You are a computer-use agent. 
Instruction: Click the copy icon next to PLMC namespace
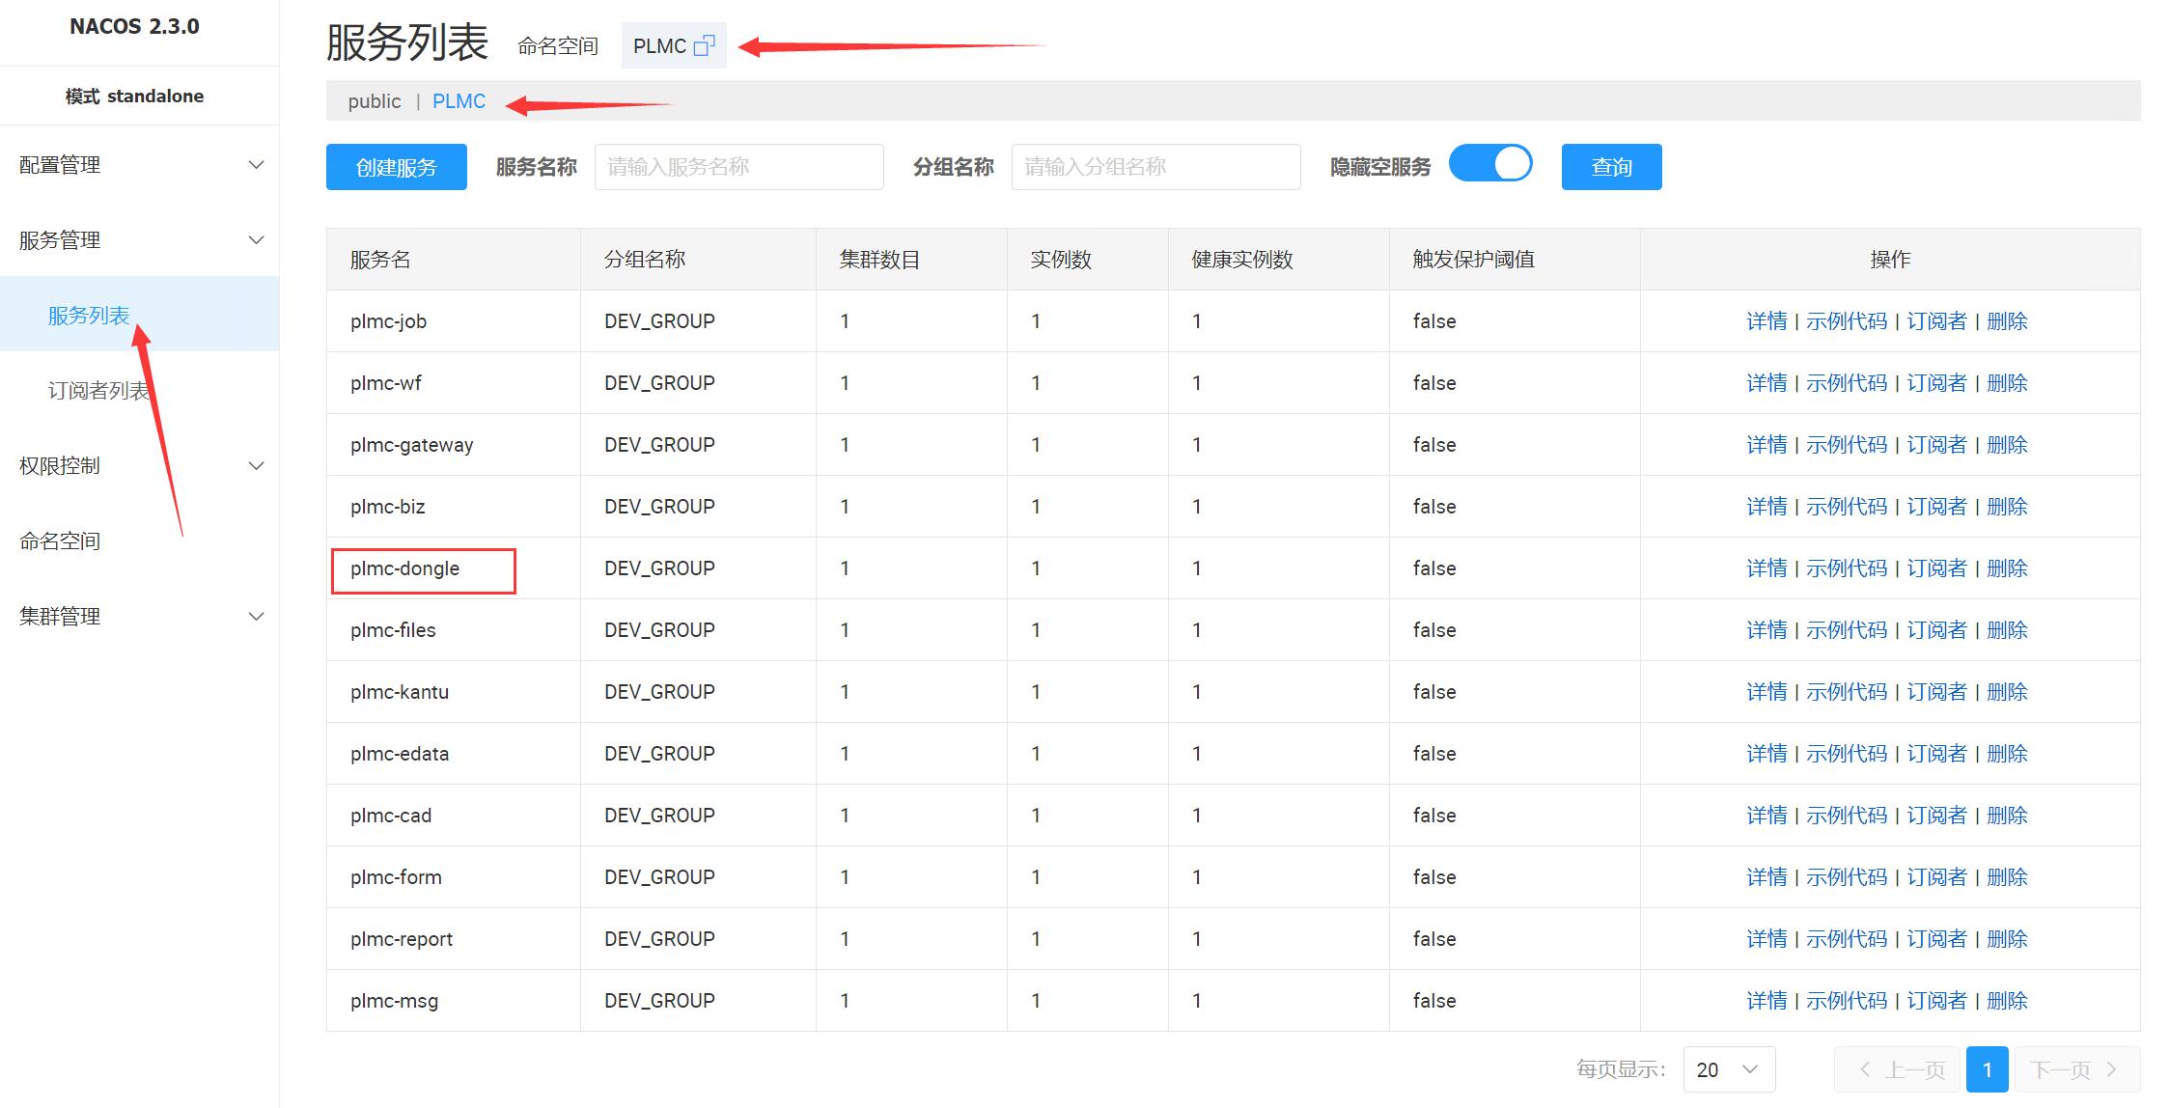(x=705, y=45)
